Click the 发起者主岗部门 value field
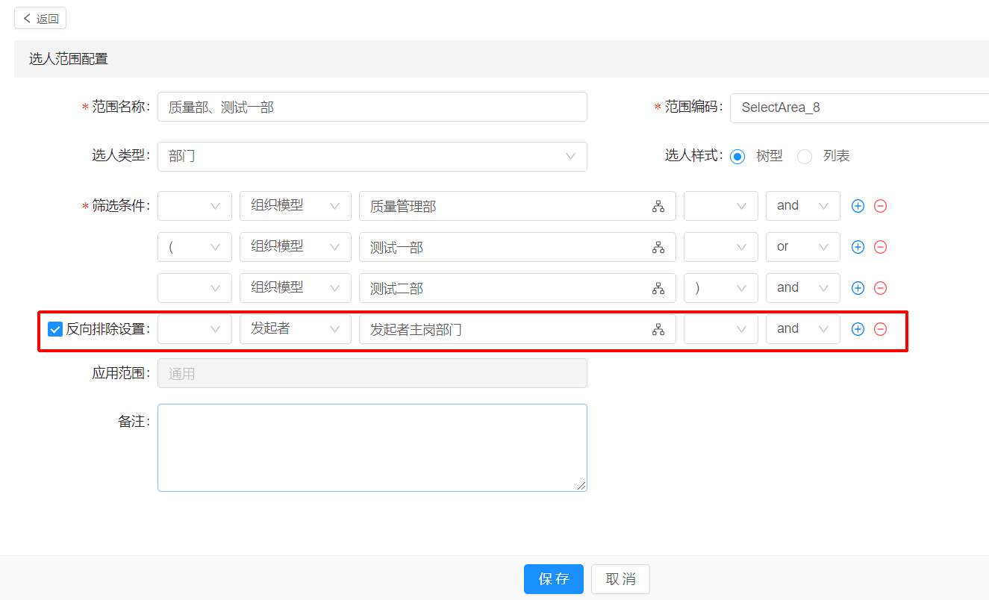The image size is (989, 600). 517,329
